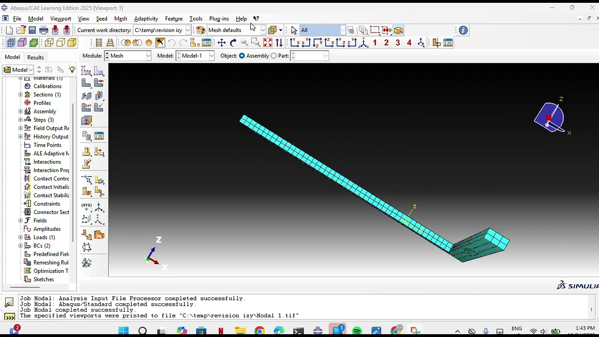Click the Seed Part Instance tool
The height and width of the screenshot is (337, 599).
[87, 71]
